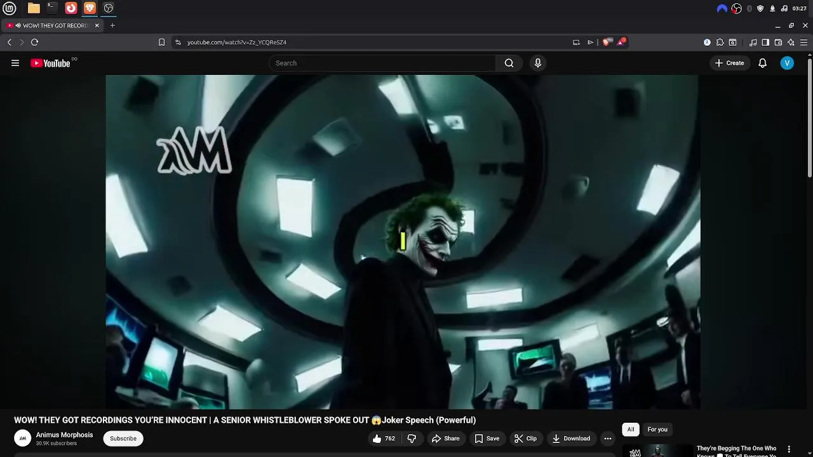The width and height of the screenshot is (813, 457).
Task: Bookmark this page with the bookmark icon
Action: pos(161,42)
